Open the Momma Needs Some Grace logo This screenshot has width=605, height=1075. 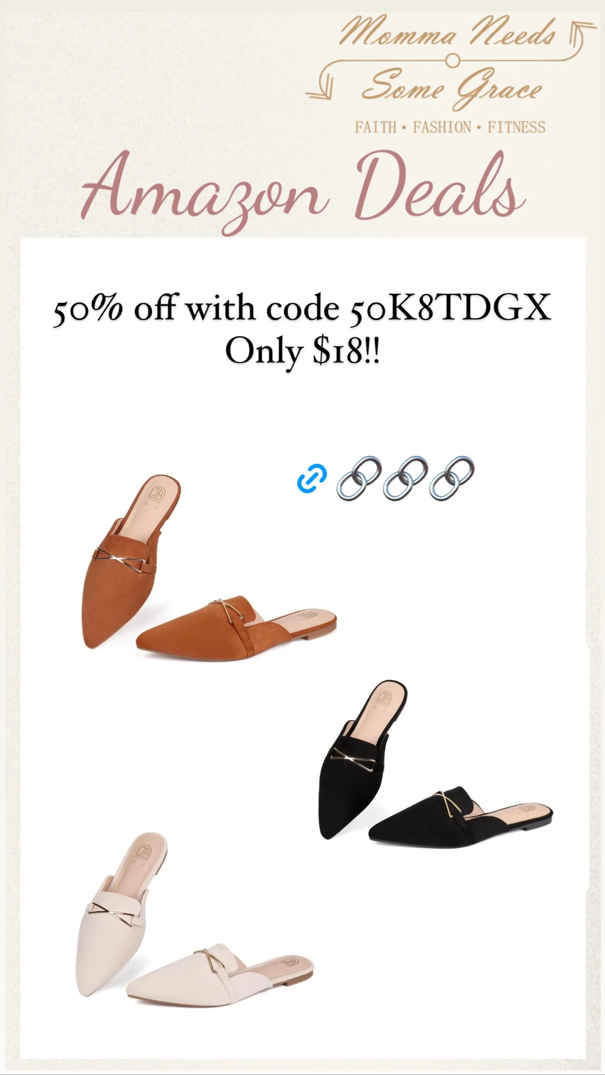click(451, 74)
